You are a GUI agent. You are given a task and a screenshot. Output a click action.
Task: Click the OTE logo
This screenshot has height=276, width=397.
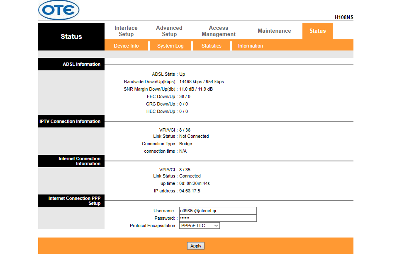tap(58, 10)
